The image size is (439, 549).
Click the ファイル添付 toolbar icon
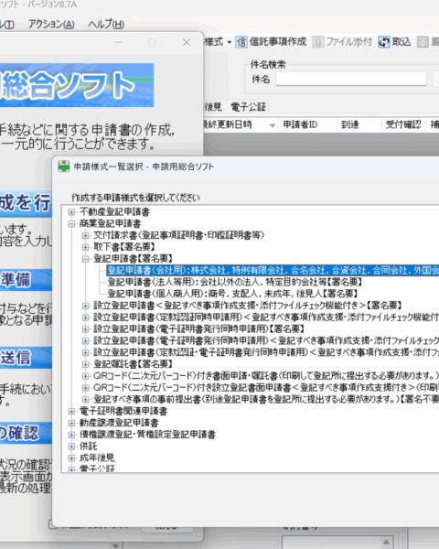tap(318, 42)
